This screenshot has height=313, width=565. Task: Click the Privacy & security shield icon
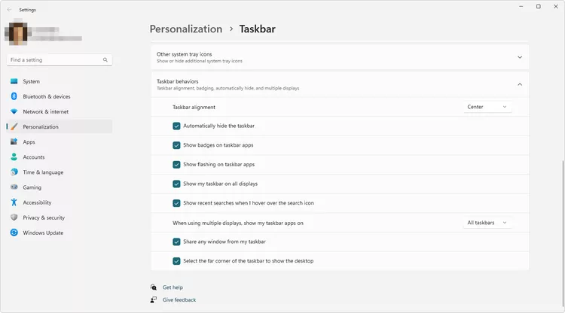[x=14, y=217]
